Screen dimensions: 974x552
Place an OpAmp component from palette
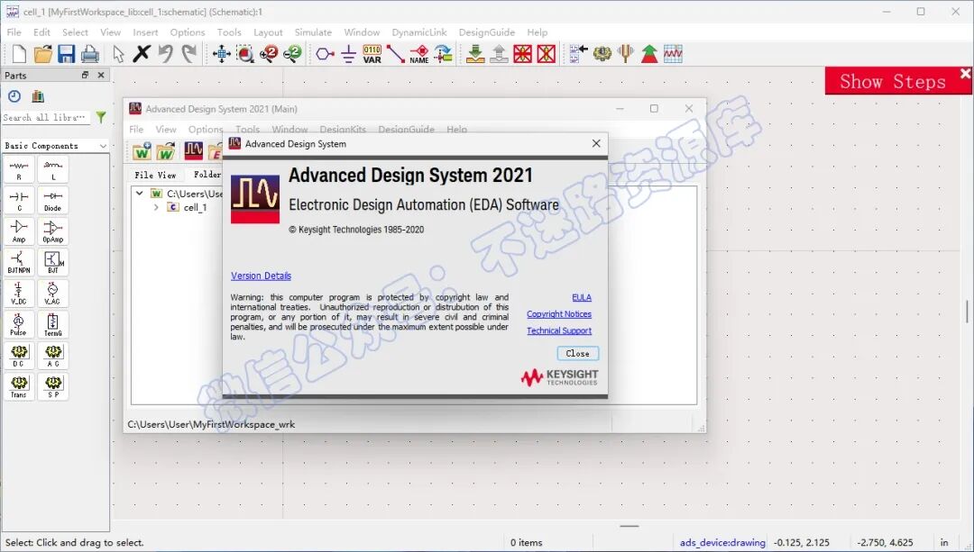pyautogui.click(x=53, y=232)
